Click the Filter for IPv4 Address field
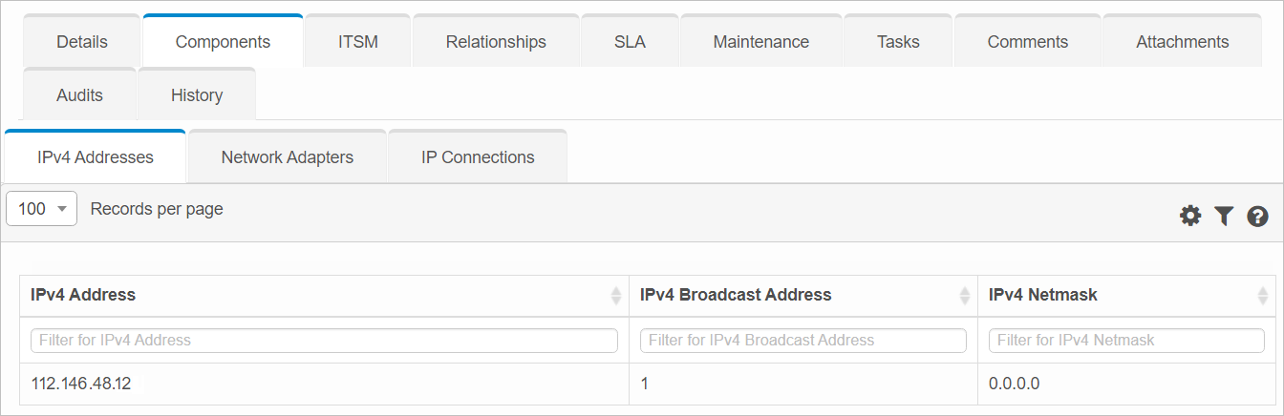Image resolution: width=1284 pixels, height=416 pixels. 324,341
